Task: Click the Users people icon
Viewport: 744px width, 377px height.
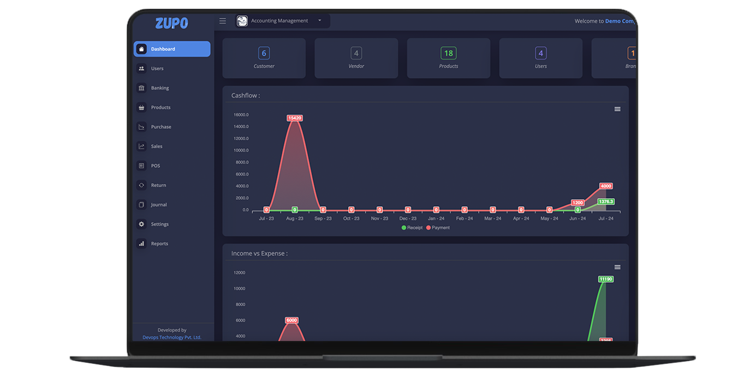Action: pos(141,69)
